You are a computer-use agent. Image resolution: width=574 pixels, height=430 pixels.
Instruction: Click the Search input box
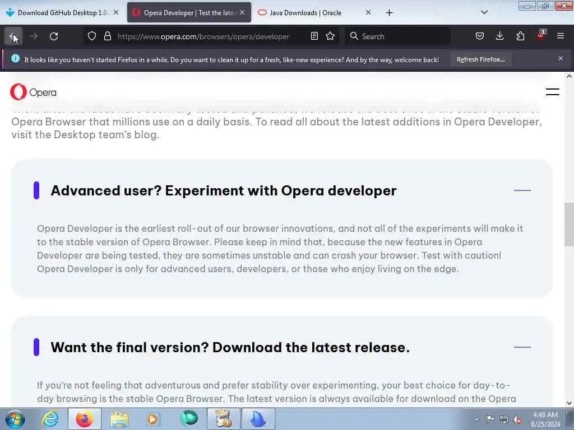click(x=397, y=36)
